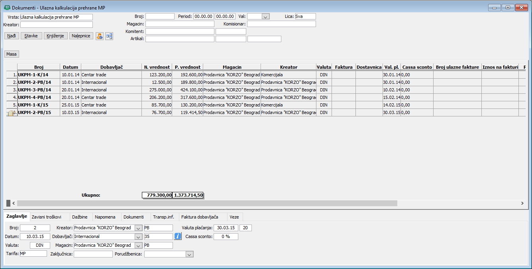
Task: Open the Faktura dobavljača tab
Action: [x=199, y=217]
